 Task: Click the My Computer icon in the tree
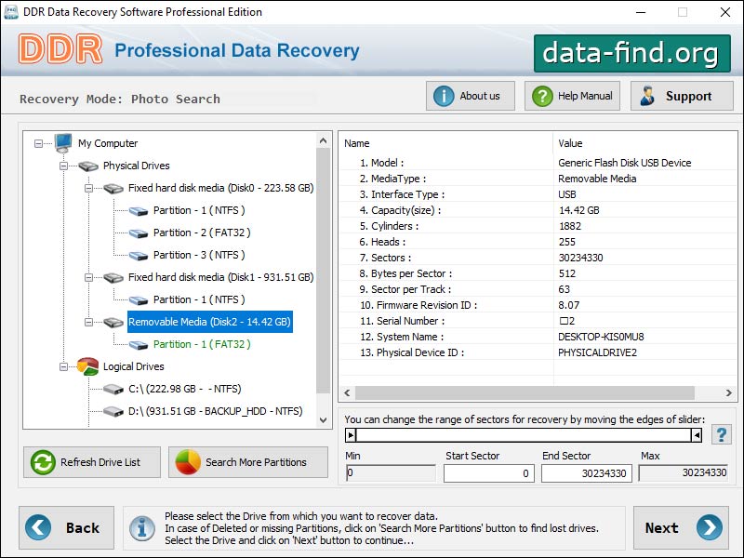pyautogui.click(x=61, y=143)
